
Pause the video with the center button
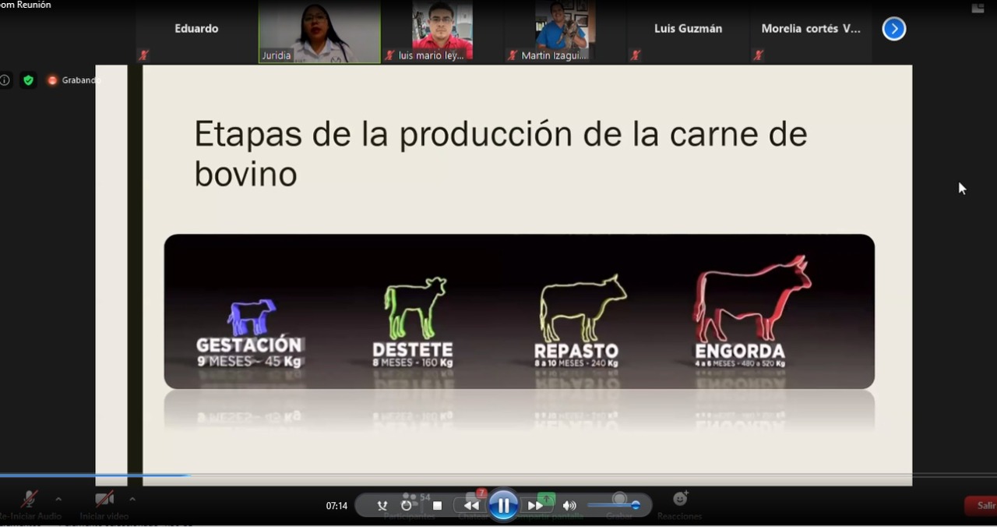pyautogui.click(x=503, y=505)
